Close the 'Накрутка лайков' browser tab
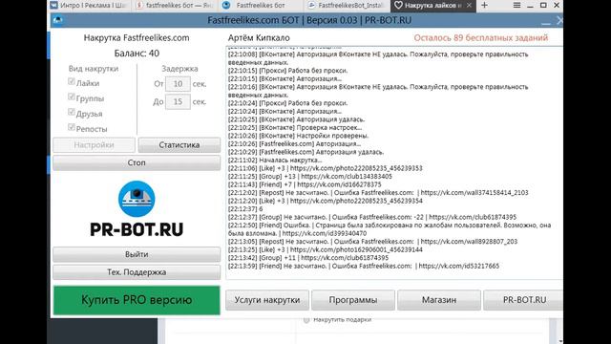 point(469,6)
